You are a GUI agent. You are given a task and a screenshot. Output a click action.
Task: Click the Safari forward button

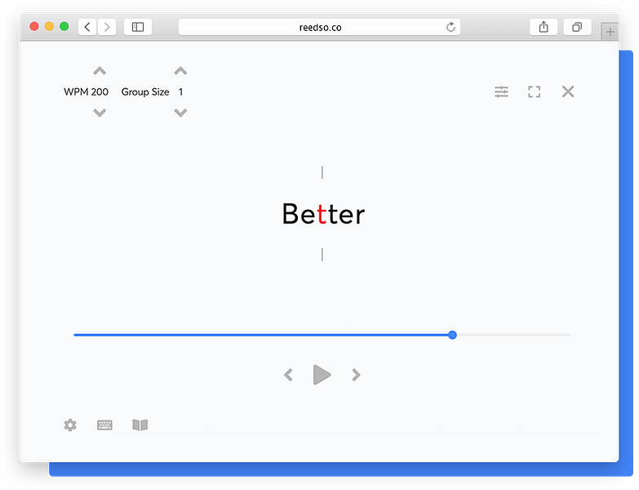tap(107, 27)
